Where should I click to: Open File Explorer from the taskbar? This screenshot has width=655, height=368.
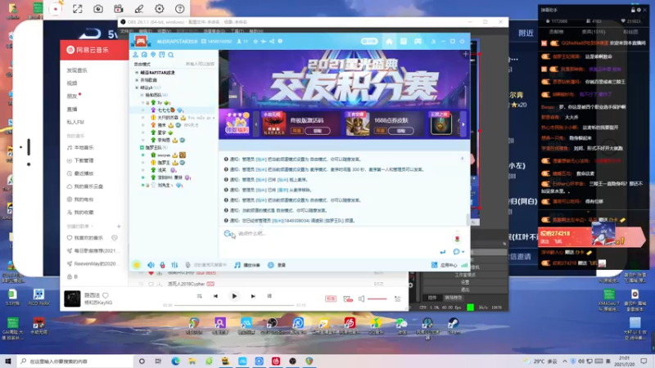pos(192,361)
